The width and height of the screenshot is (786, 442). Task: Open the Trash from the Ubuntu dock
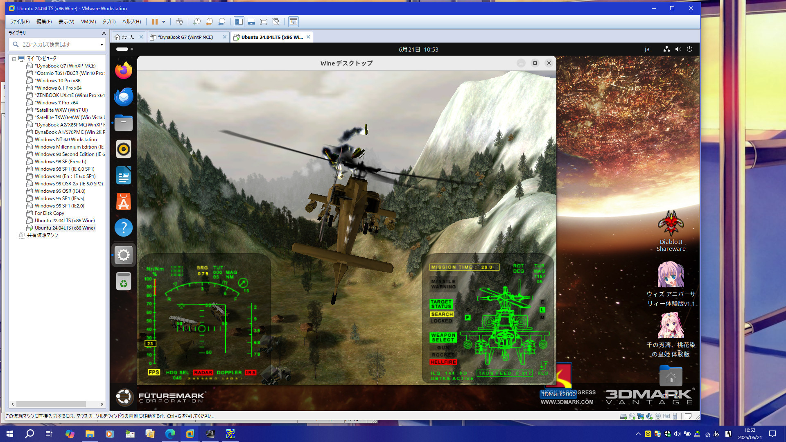click(123, 282)
